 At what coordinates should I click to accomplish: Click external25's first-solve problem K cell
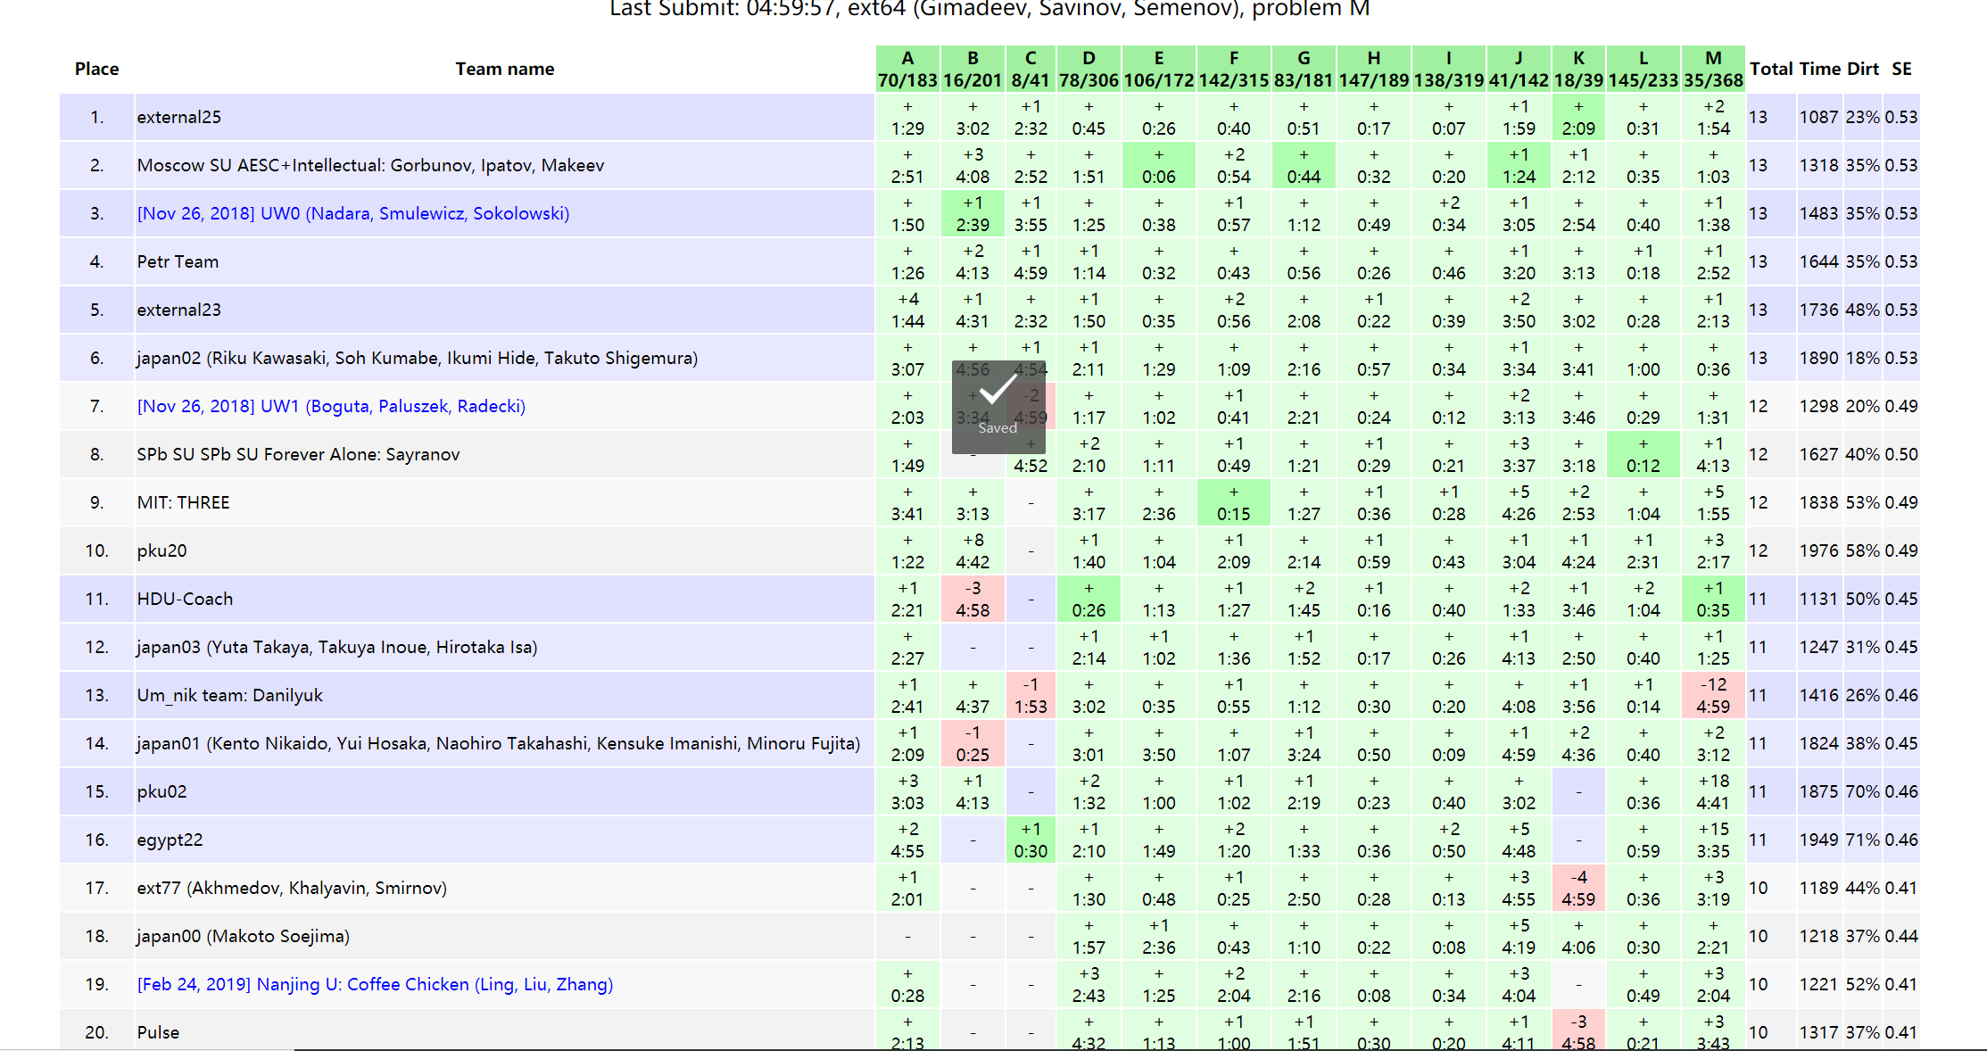point(1578,117)
